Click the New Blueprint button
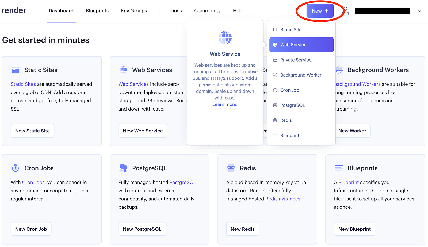 [354, 229]
